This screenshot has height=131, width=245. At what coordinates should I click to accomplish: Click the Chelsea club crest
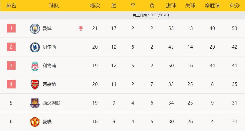point(35,47)
